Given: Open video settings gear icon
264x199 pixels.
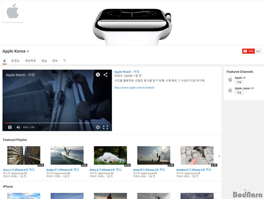Looking at the screenshot, I should [98, 127].
